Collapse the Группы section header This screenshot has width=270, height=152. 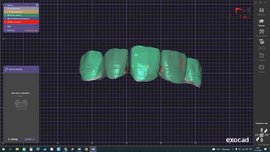point(5,5)
